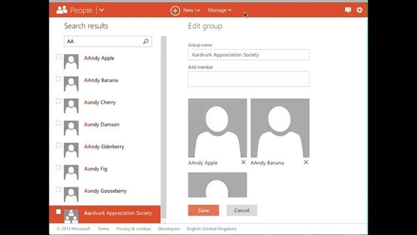Image resolution: width=417 pixels, height=235 pixels.
Task: Select AAndy Banana name in search results
Action: [101, 80]
